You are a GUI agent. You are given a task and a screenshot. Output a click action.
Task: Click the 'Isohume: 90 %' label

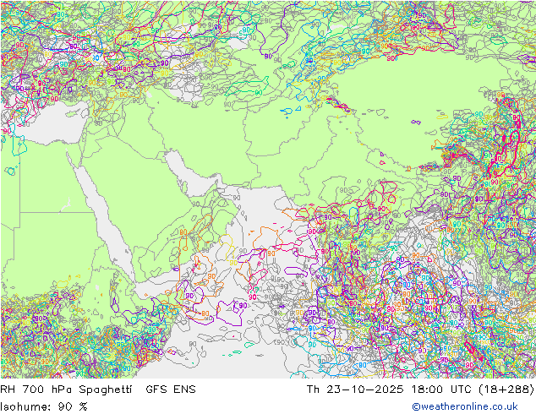44,406
